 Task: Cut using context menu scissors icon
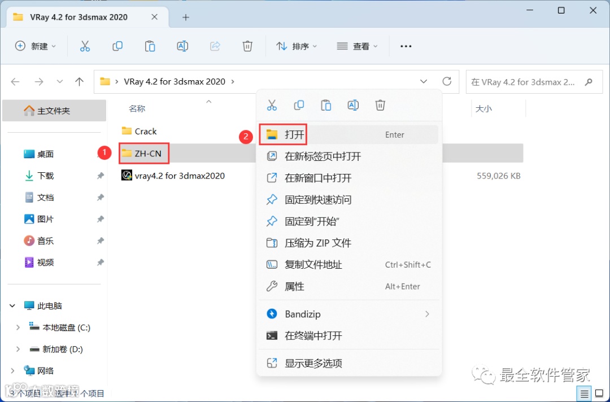click(272, 105)
